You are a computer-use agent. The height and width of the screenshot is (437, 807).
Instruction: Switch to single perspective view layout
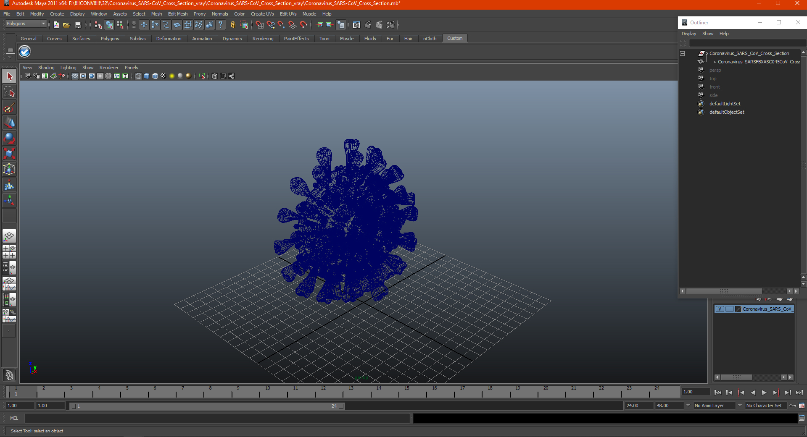[9, 236]
